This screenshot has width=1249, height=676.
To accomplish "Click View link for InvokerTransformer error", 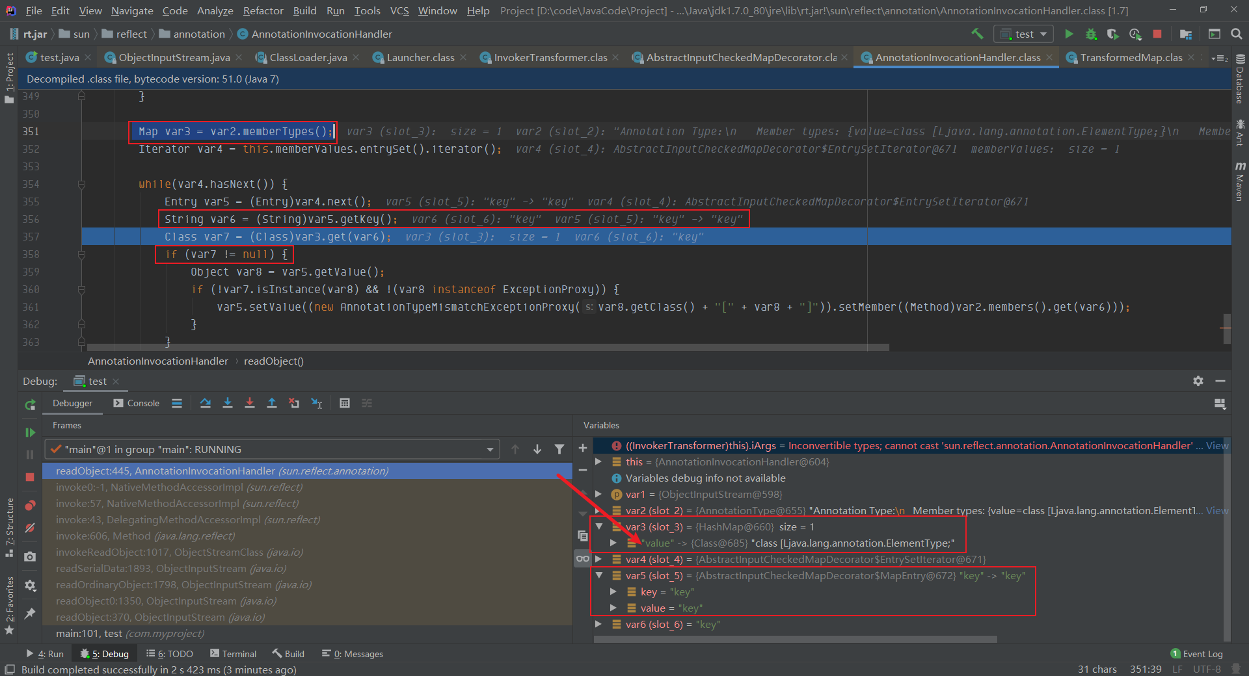I will click(1217, 445).
